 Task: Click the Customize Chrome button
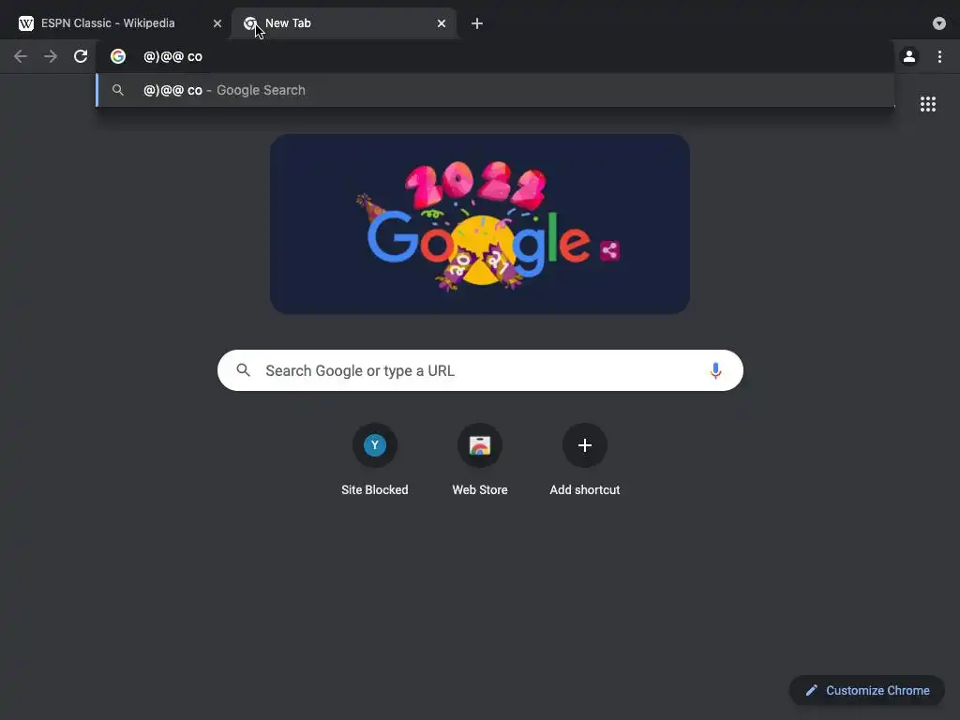[867, 691]
